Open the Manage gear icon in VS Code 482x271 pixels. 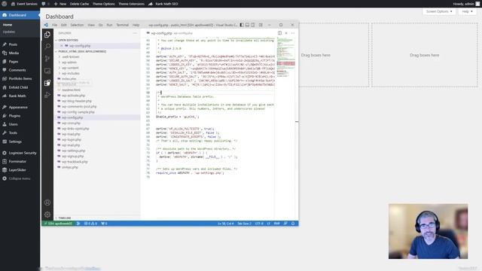pos(47,215)
